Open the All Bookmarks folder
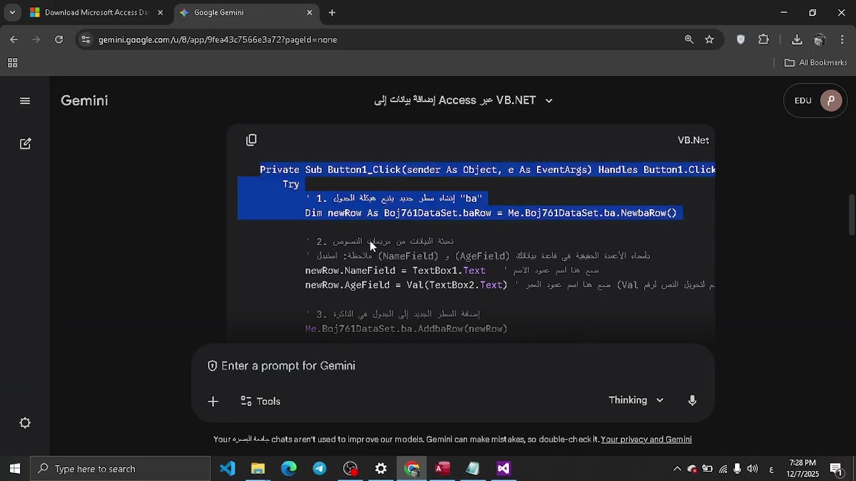 [816, 63]
